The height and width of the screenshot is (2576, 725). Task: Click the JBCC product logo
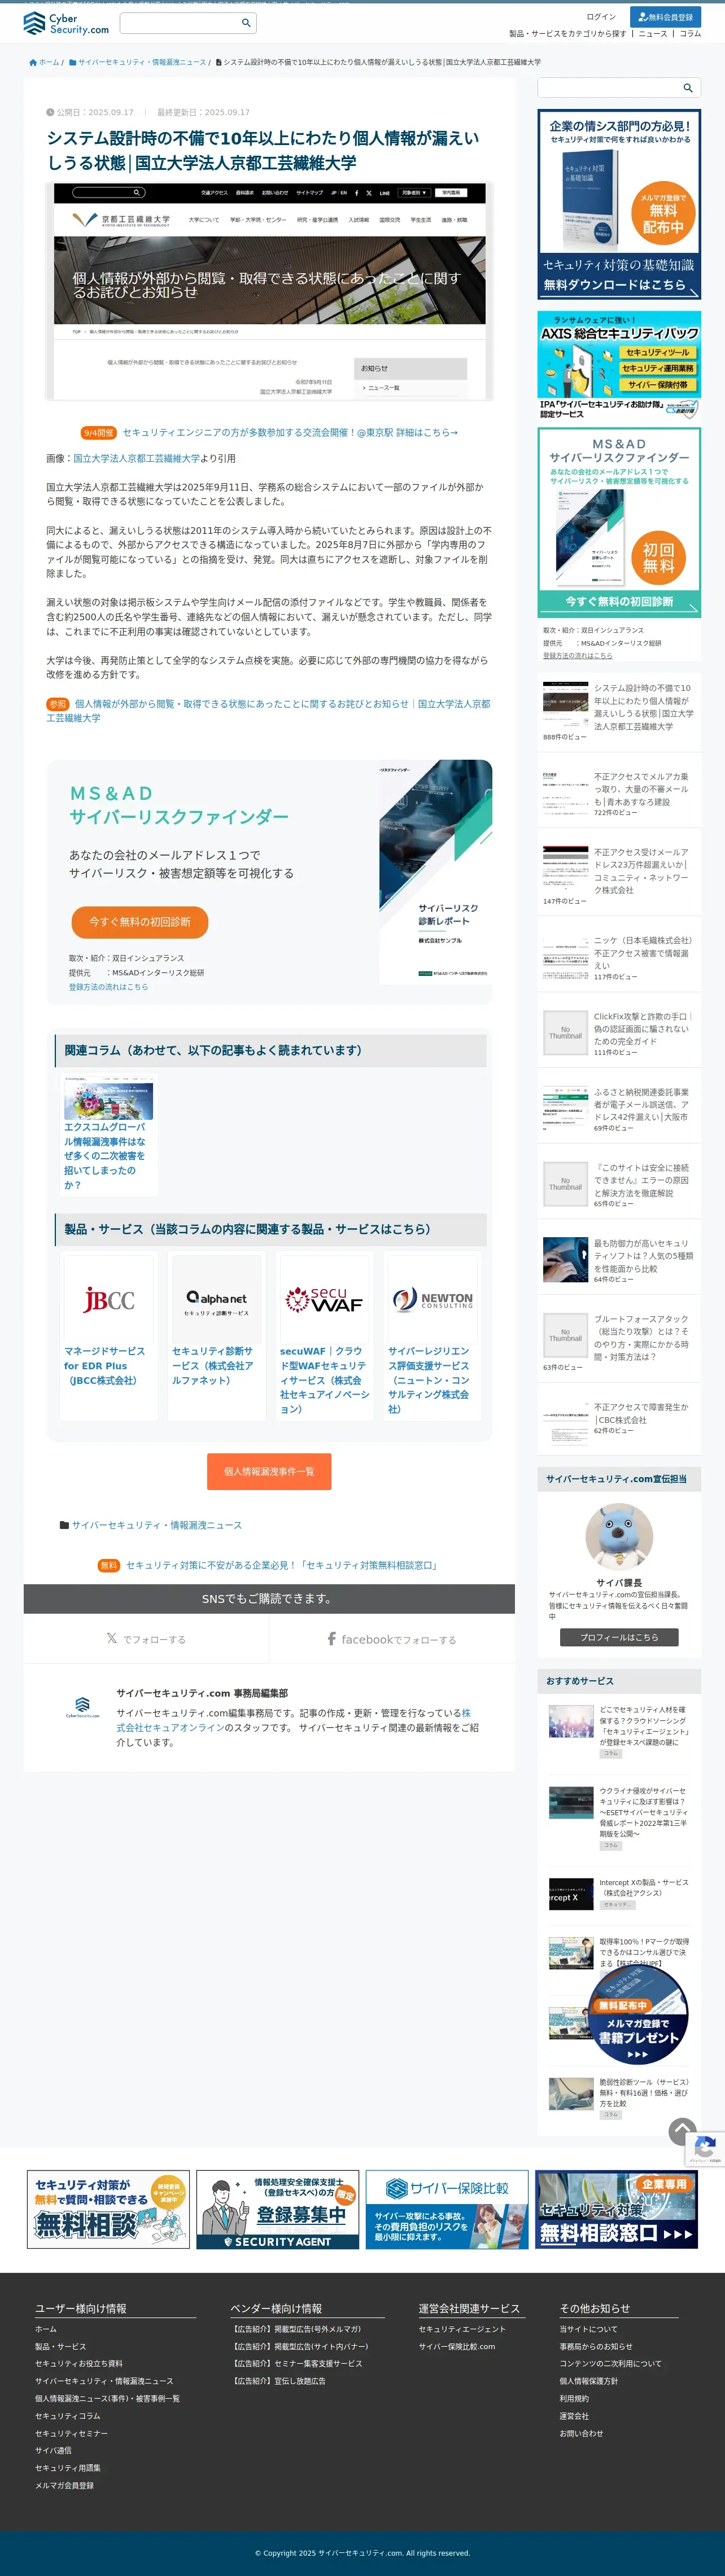pyautogui.click(x=108, y=1299)
